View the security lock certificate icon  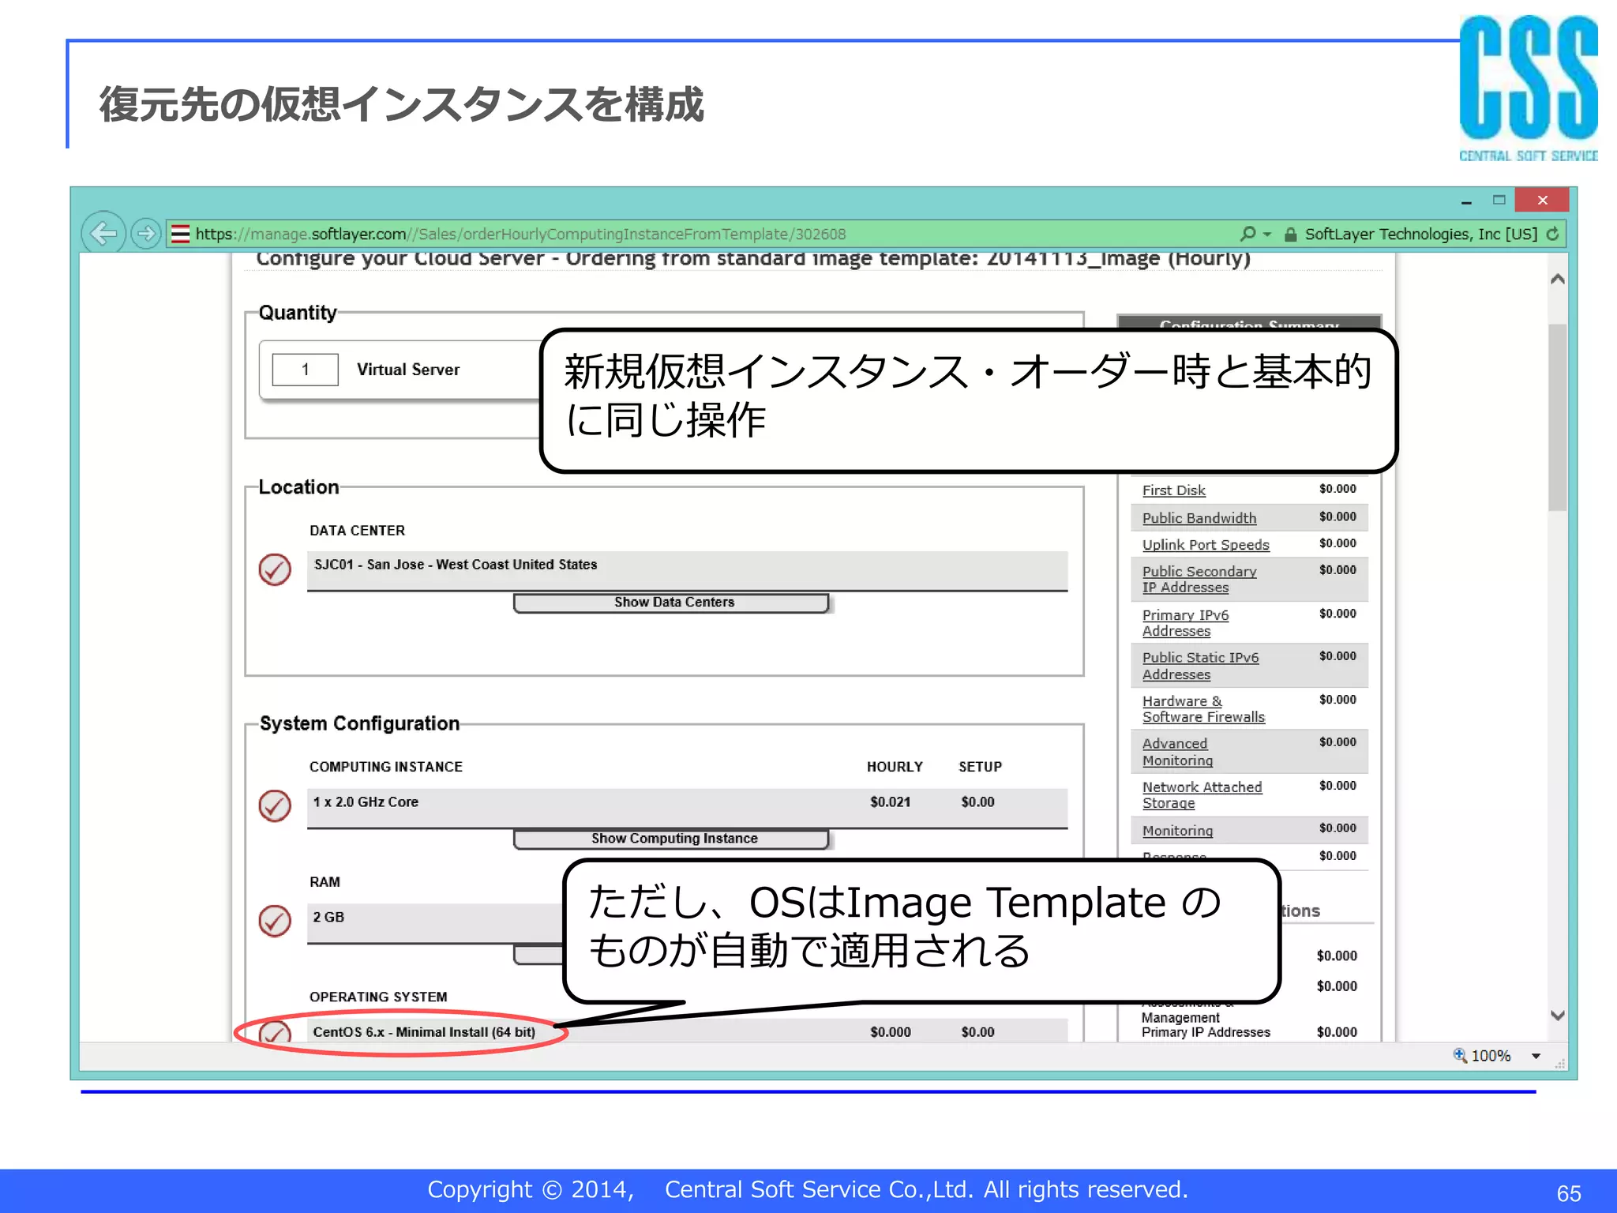tap(1291, 235)
